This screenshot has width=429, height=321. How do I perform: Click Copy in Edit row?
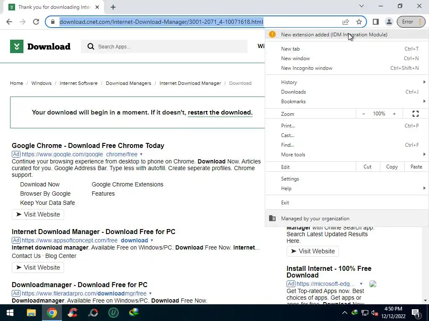pyautogui.click(x=392, y=167)
